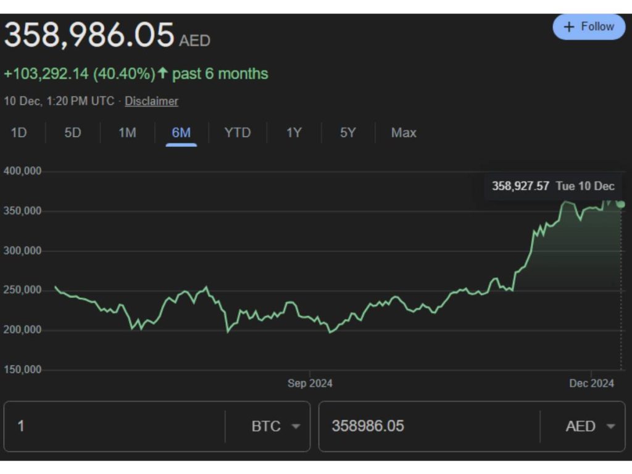Show the Max time range

tap(404, 133)
